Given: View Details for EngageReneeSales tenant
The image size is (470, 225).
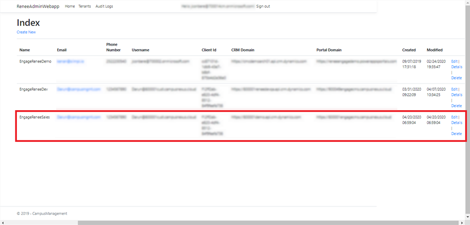Looking at the screenshot, I should coord(456,123).
